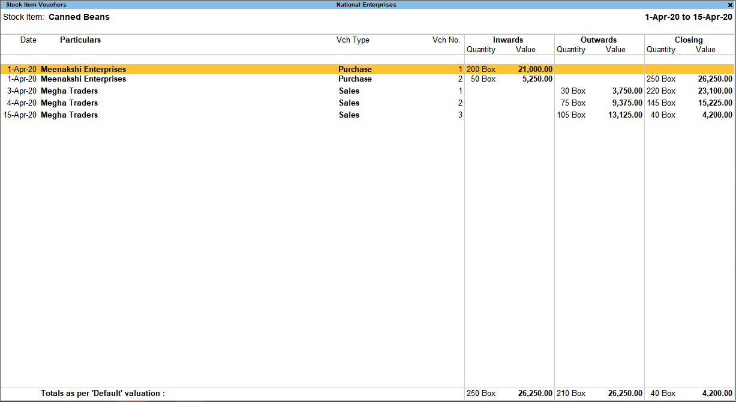Close the Stock Item Vouchers window
Screen dimensions: 736x402
(x=729, y=5)
